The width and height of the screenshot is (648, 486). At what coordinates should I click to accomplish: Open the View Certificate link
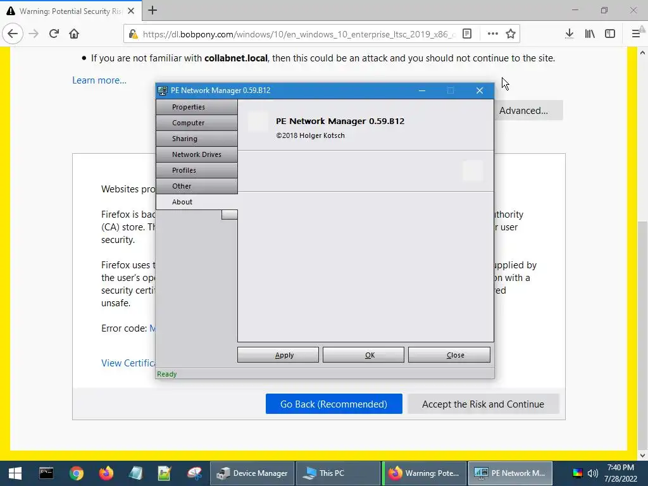pos(128,363)
